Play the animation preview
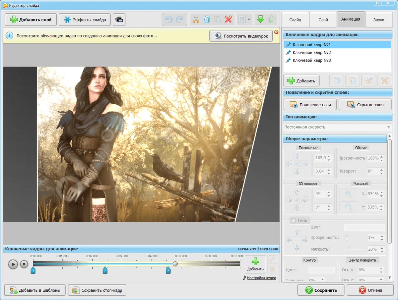 [x=13, y=264]
